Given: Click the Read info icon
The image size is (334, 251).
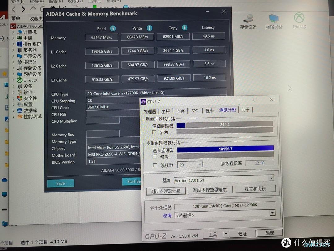Looking at the screenshot, I should coord(113,29).
